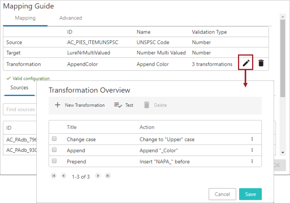
Task: Click the Append "_Color" action text
Action: click(x=158, y=151)
